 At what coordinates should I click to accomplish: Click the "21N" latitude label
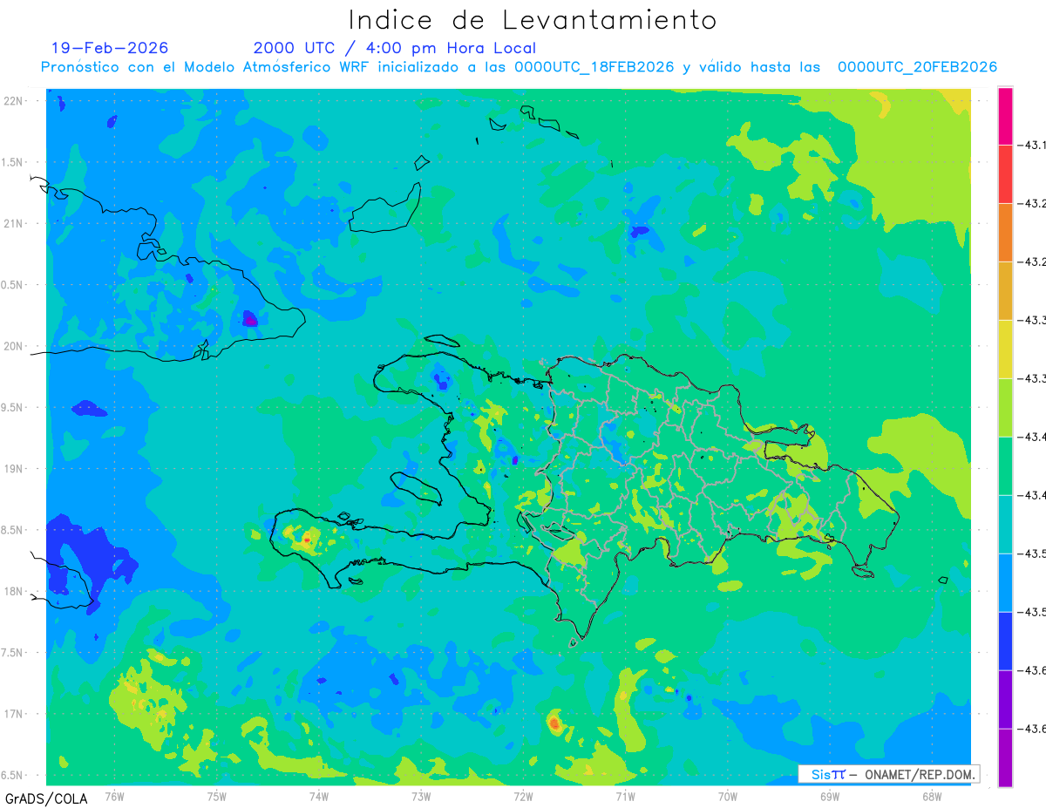point(14,224)
